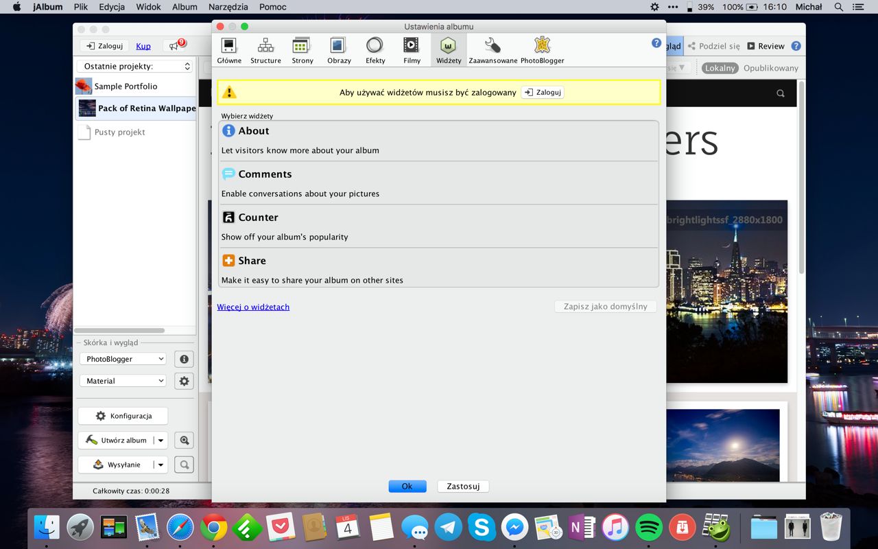The width and height of the screenshot is (878, 549).
Task: Open the PhotoBlogger skin dropdown
Action: [x=123, y=359]
